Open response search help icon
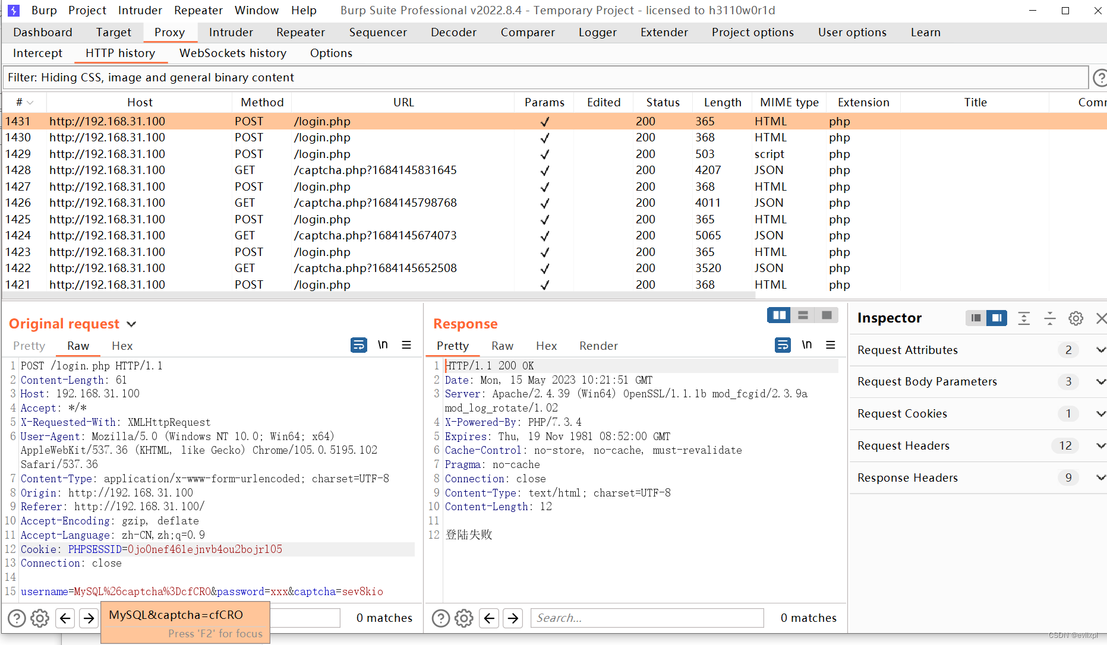The image size is (1107, 645). [x=441, y=618]
